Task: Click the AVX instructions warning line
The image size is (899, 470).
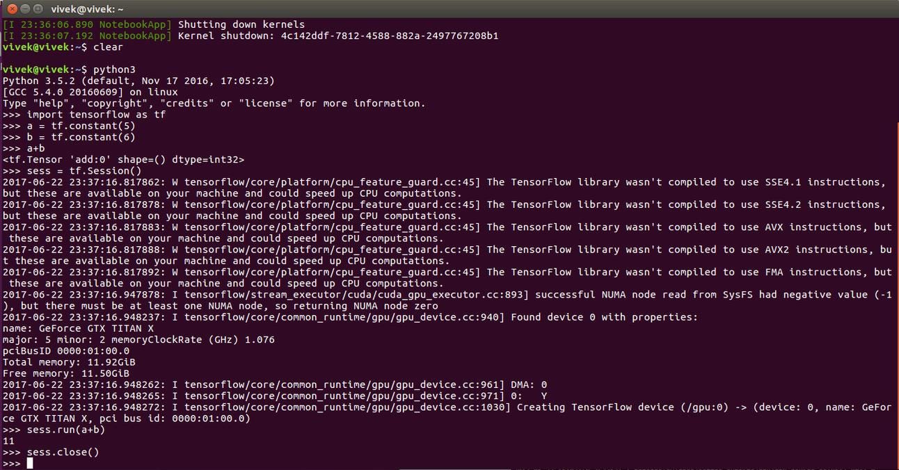Action: point(447,232)
